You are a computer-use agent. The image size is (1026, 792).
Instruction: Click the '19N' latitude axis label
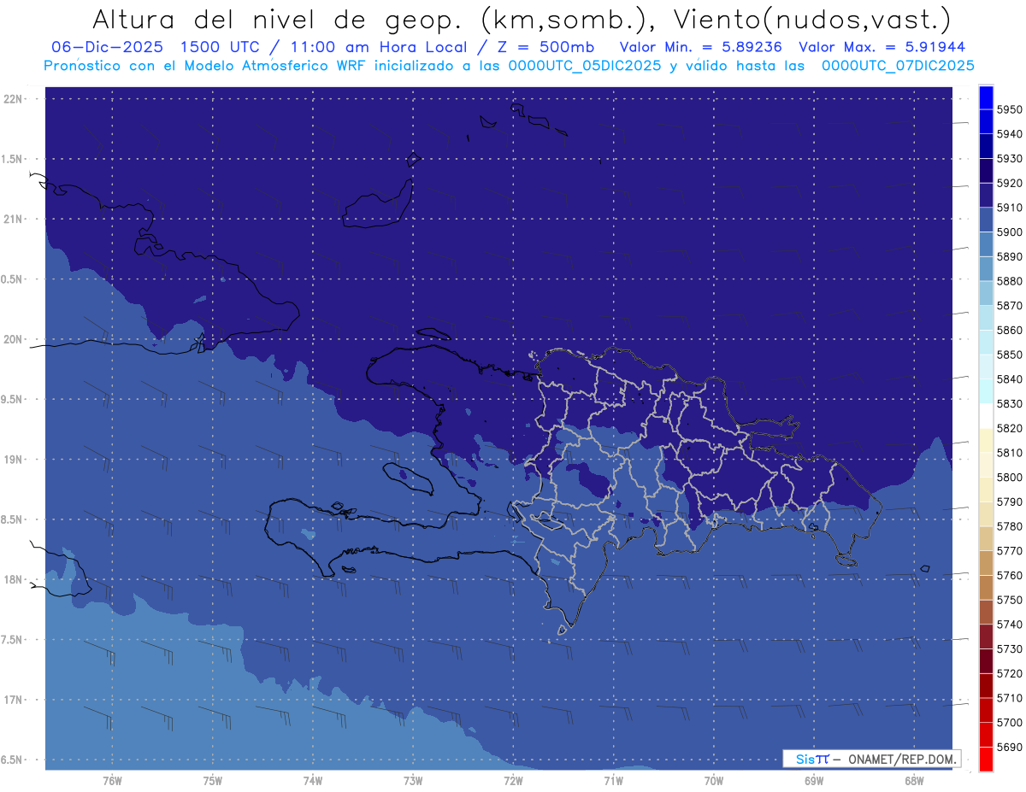(14, 459)
